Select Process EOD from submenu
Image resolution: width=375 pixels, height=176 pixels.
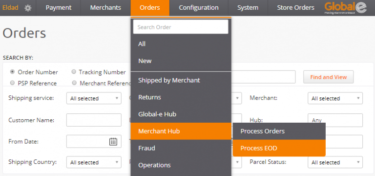pyautogui.click(x=279, y=148)
